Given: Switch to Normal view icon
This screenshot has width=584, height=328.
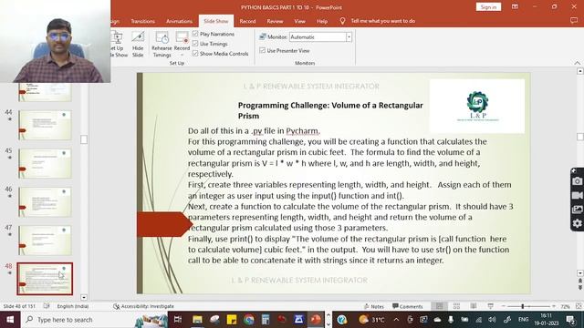Looking at the screenshot, I should tap(440, 306).
